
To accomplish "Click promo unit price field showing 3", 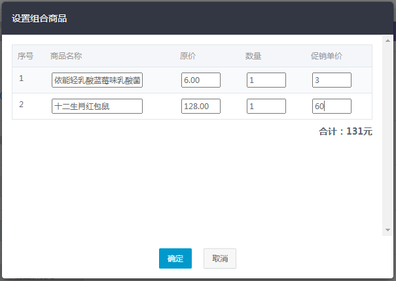I will (332, 80).
